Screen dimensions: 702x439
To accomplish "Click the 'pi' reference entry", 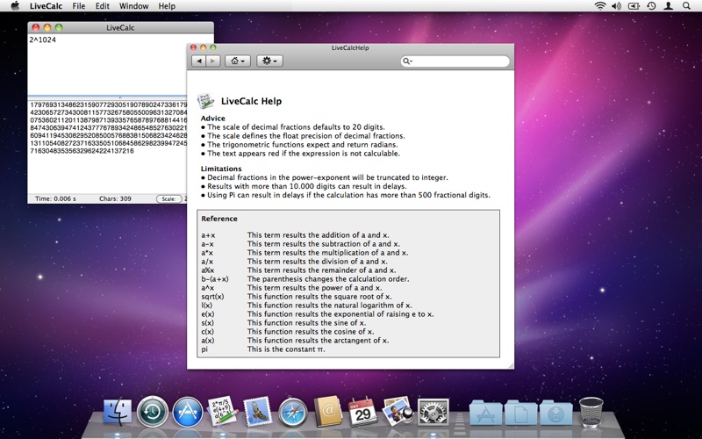I will tap(204, 349).
